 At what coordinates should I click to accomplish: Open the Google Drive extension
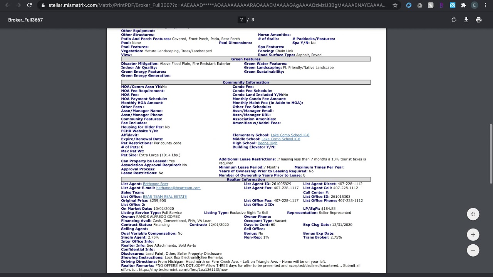(x=420, y=5)
